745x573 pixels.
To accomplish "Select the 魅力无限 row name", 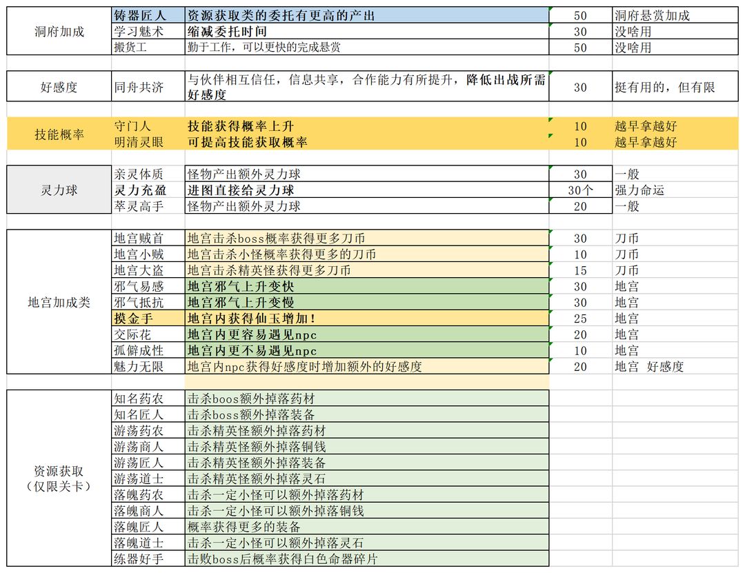I will coord(148,366).
